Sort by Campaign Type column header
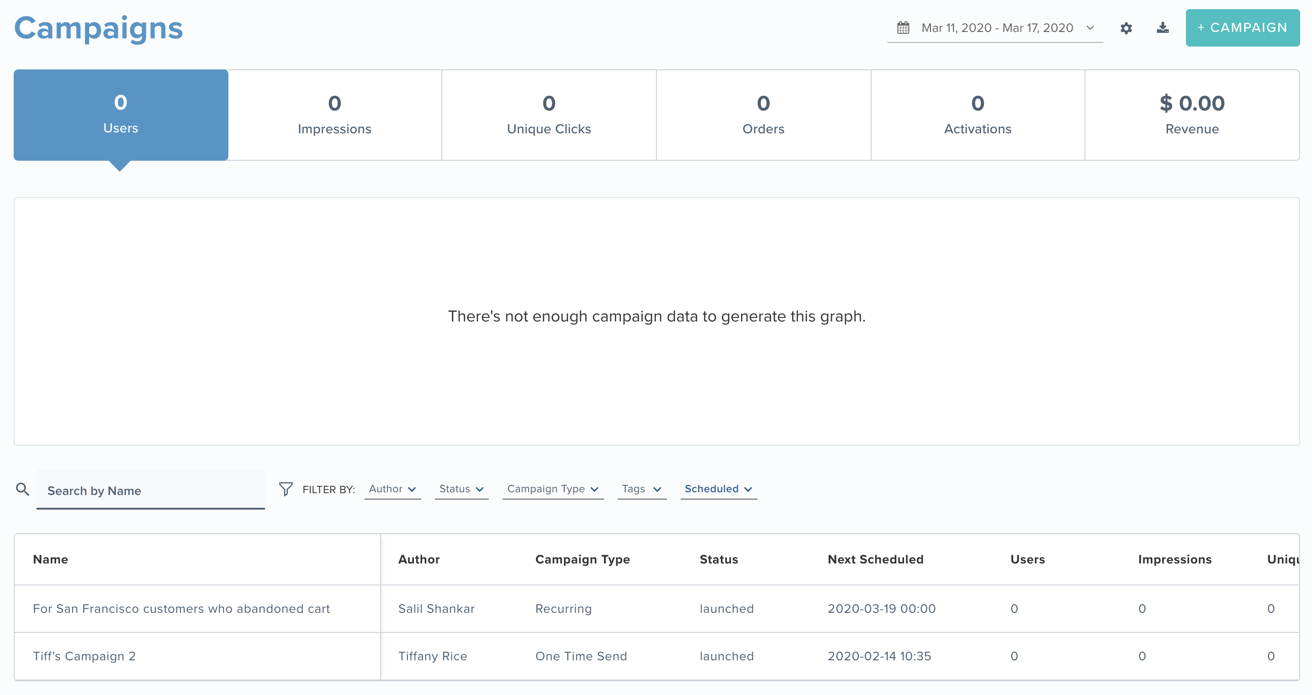 point(582,559)
